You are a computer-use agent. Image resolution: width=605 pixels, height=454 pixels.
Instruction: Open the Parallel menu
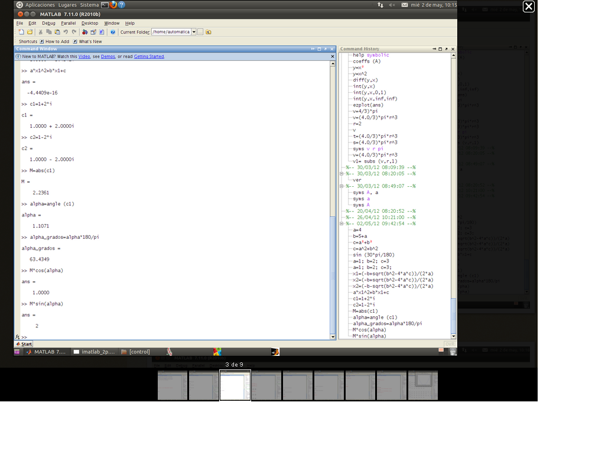[x=69, y=23]
